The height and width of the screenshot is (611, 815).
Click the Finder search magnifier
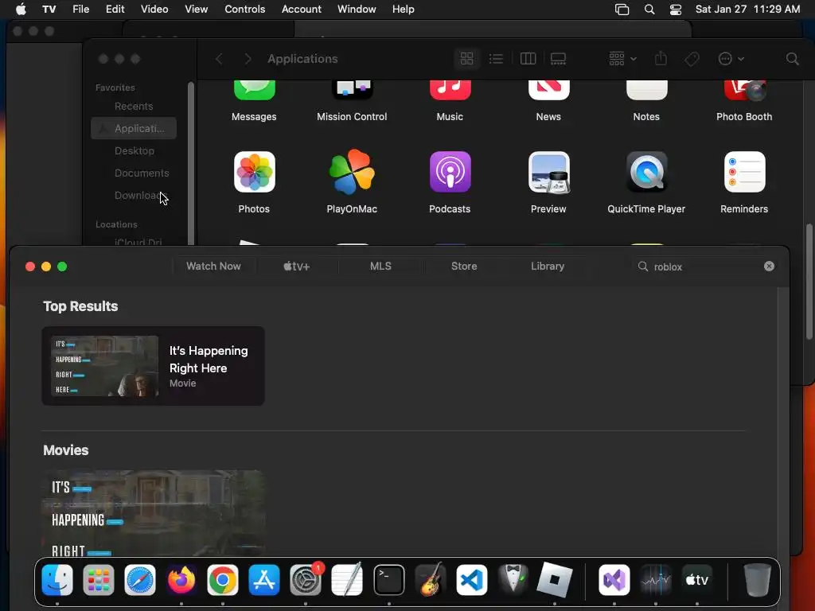[792, 59]
